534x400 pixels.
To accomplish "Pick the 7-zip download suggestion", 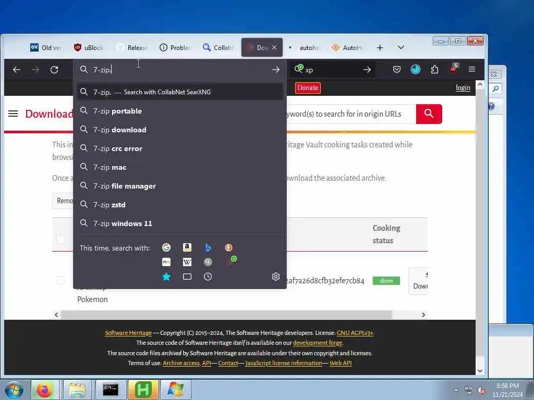I will point(180,130).
